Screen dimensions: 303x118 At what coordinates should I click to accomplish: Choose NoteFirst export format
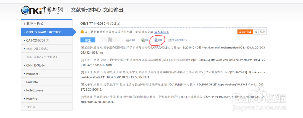tap(47, 98)
